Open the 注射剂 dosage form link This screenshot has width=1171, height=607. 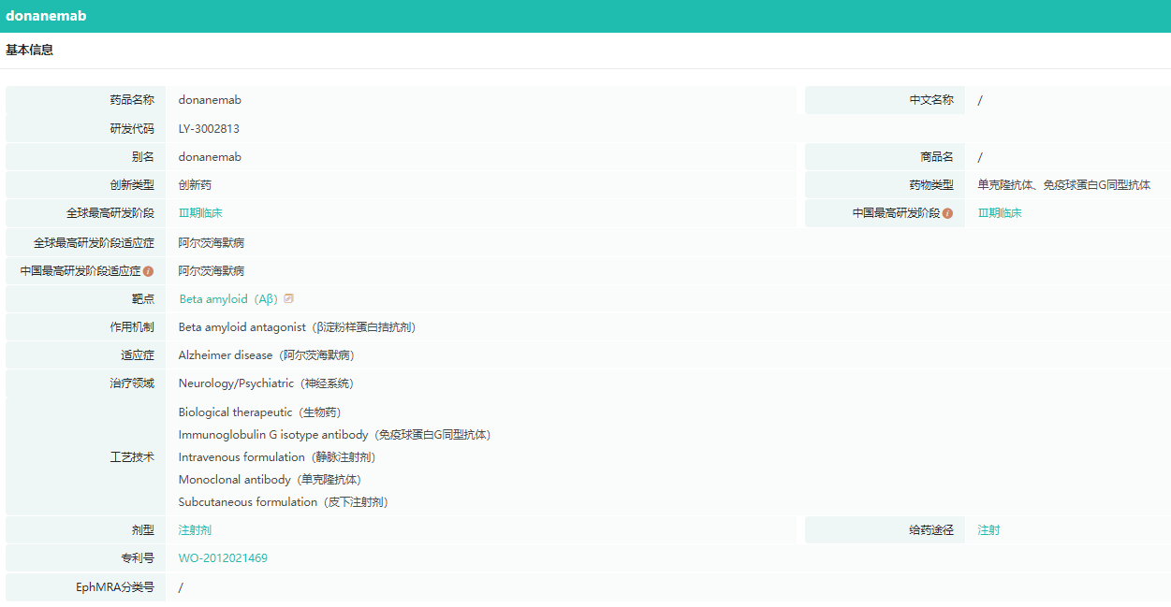point(195,530)
